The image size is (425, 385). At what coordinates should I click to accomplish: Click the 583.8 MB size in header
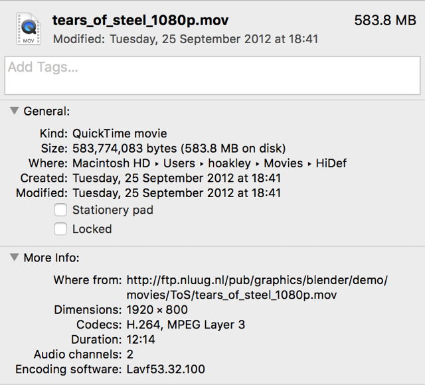385,21
